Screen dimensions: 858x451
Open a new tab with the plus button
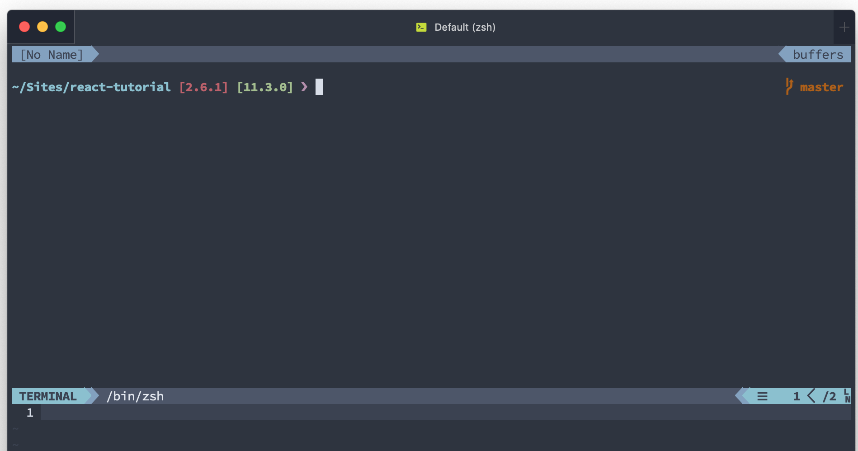click(844, 27)
